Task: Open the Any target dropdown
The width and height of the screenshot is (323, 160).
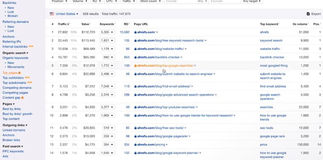Action: click(252, 1)
